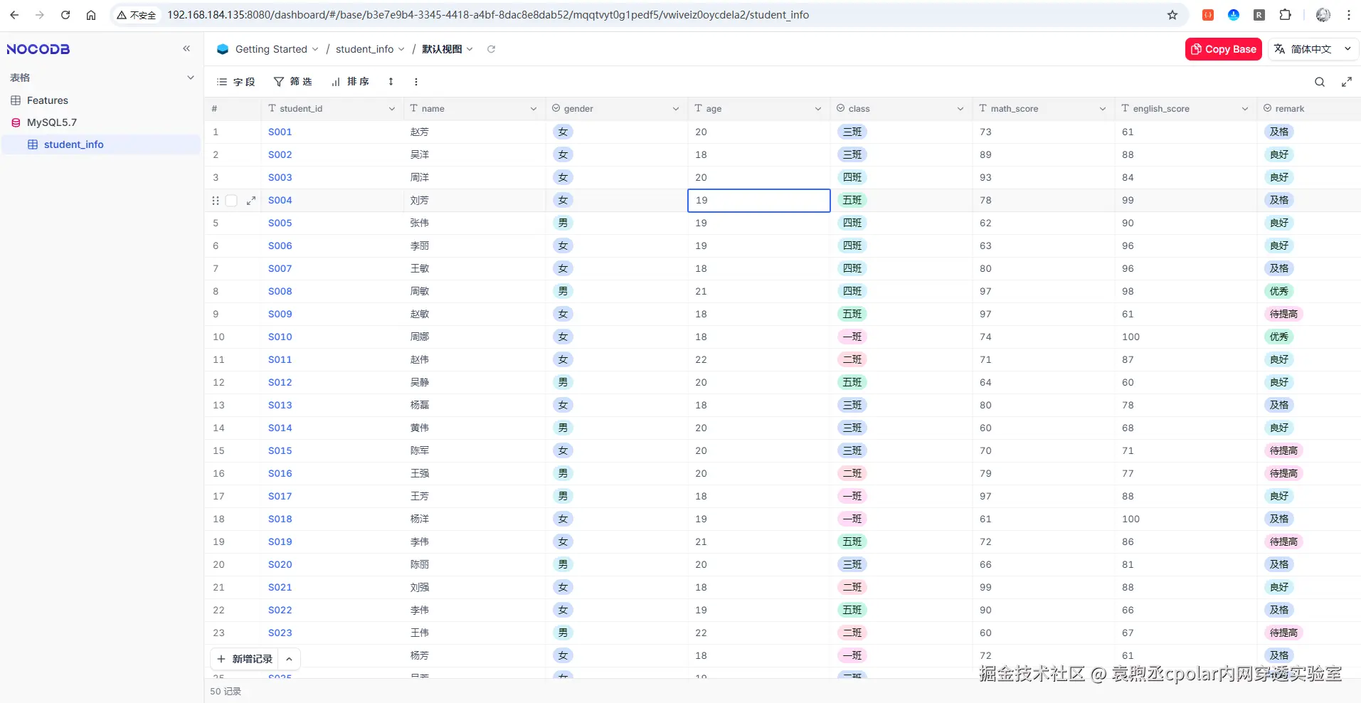Select the Features table in sidebar
This screenshot has width=1361, height=703.
[x=100, y=100]
